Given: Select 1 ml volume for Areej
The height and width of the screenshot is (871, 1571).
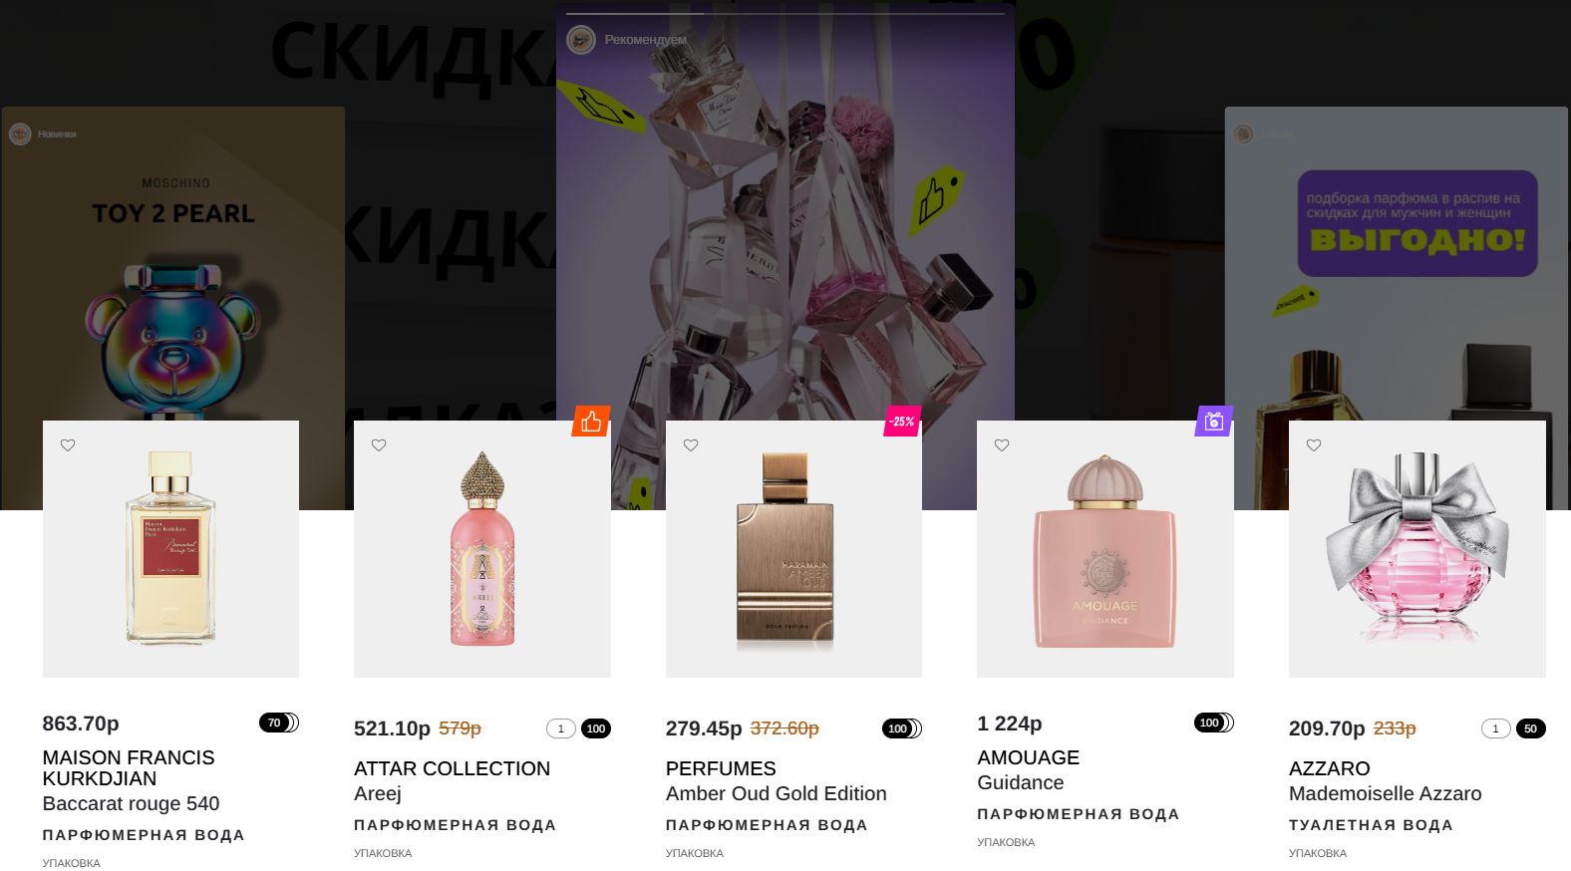Looking at the screenshot, I should point(561,728).
